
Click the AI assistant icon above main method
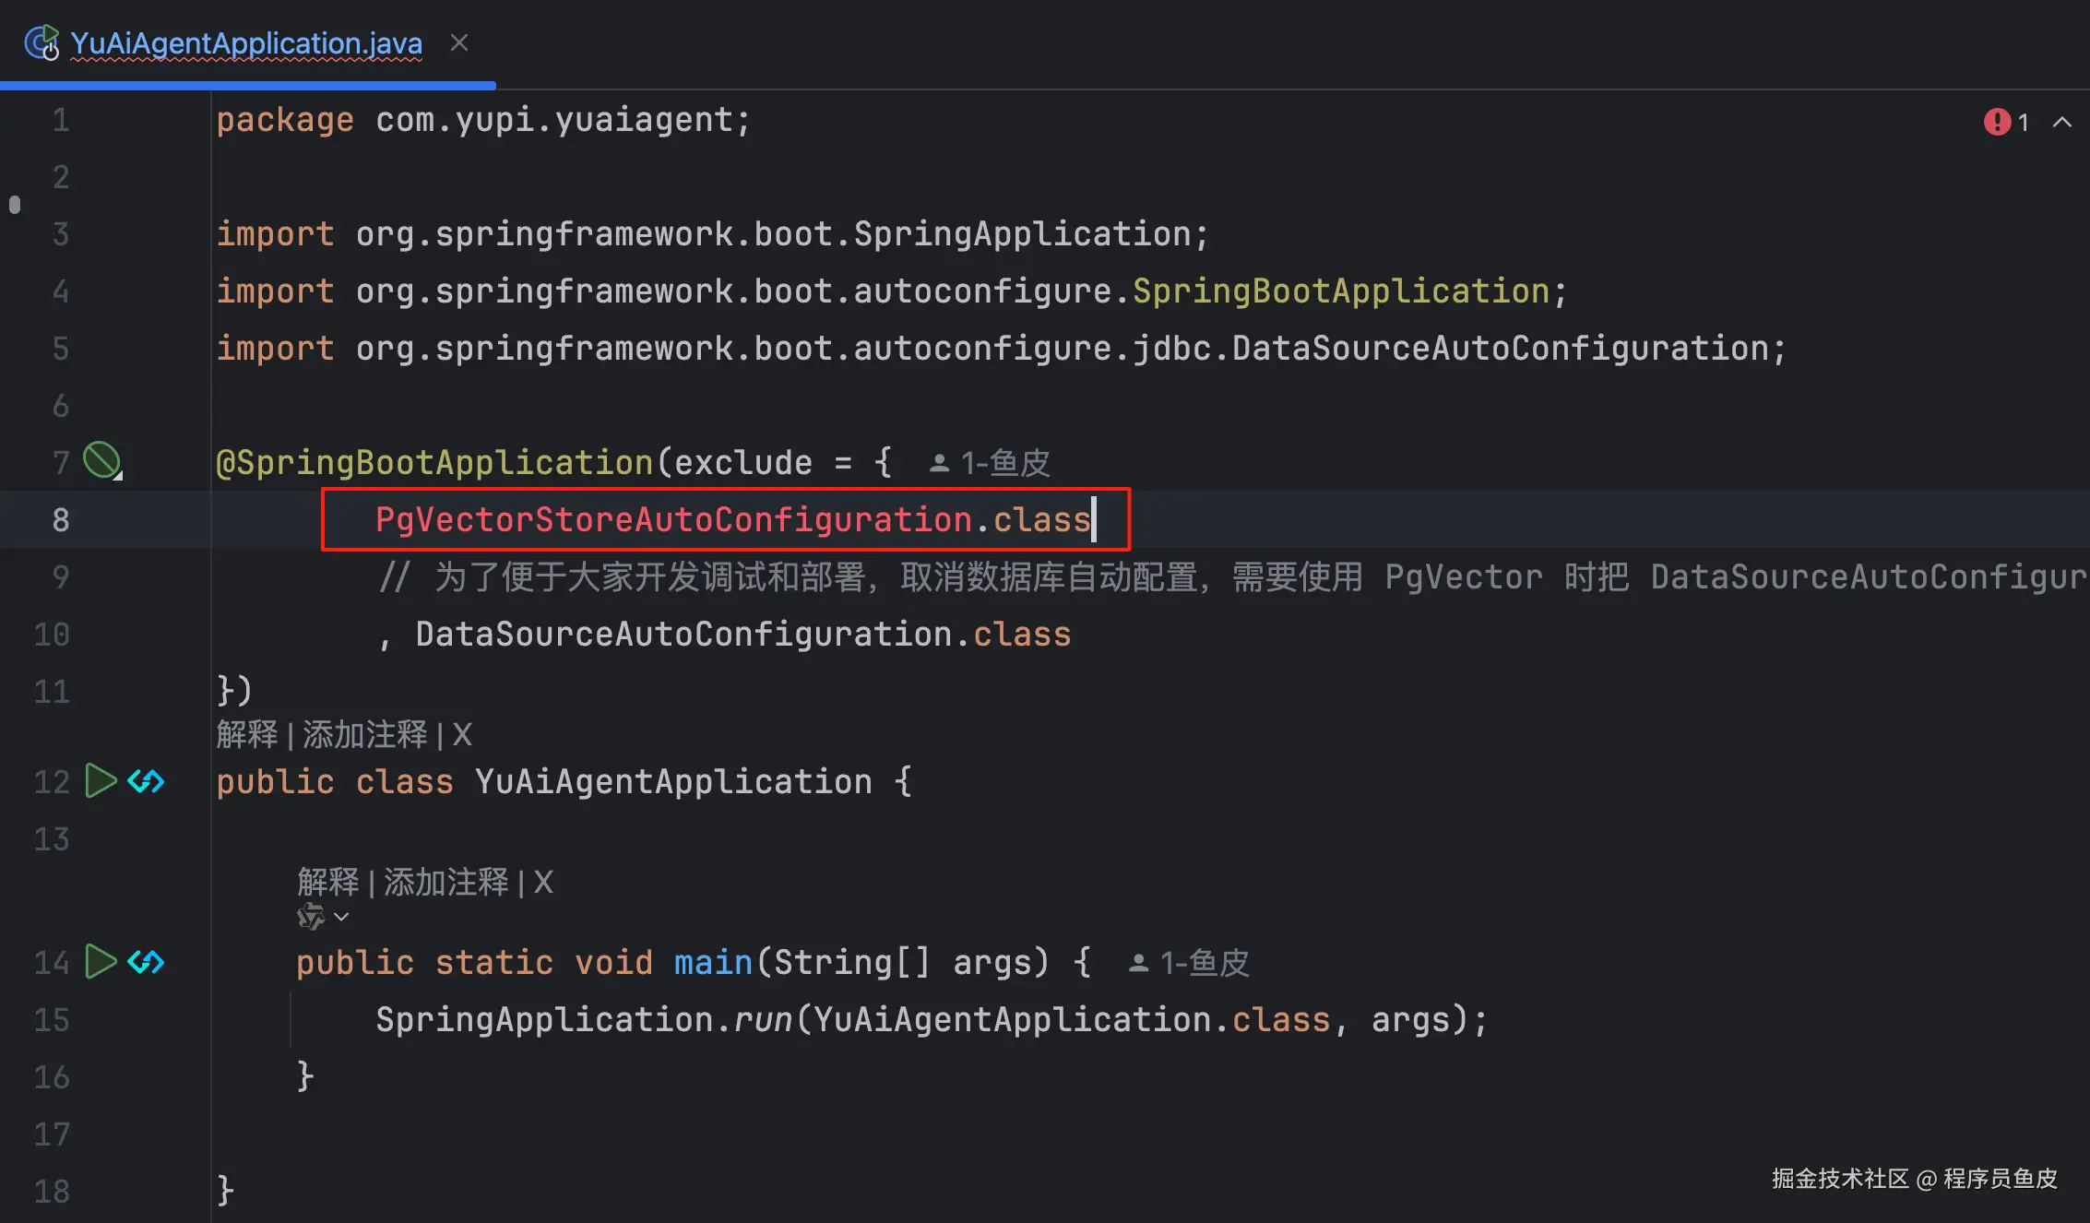pos(311,917)
